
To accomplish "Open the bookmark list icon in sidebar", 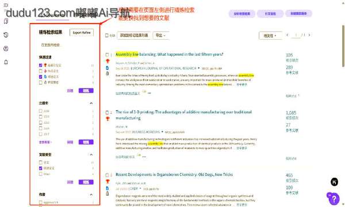I will (x=6, y=21).
